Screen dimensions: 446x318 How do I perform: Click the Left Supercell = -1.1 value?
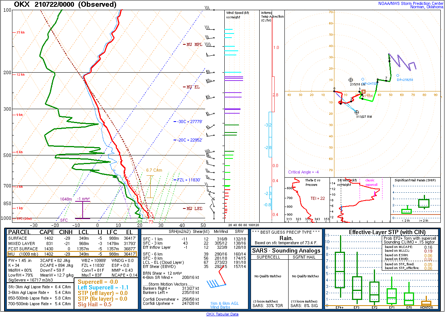point(103,288)
